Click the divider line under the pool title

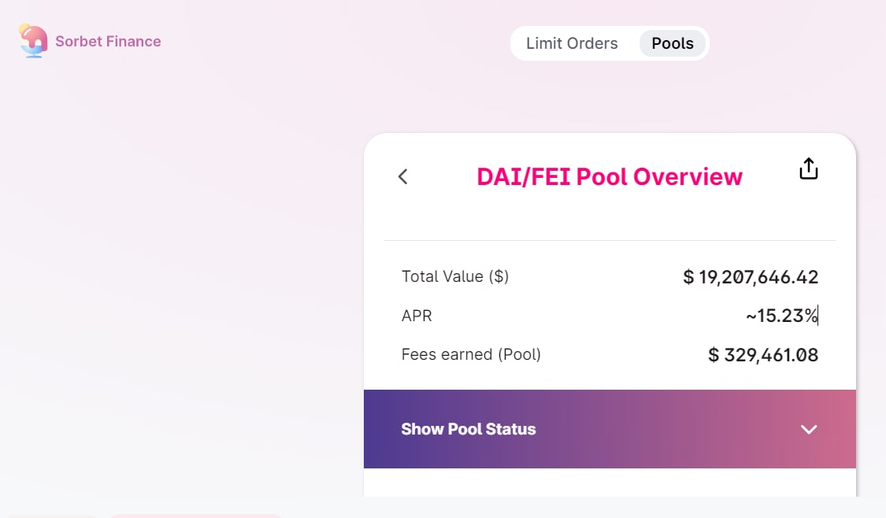(x=609, y=240)
